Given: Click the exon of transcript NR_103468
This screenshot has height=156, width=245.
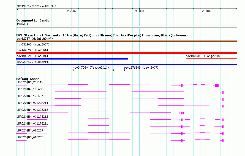Looking at the screenshot, I should 223,92.
